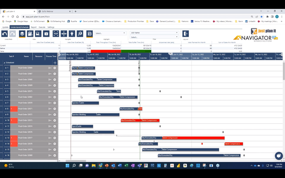Click the Navigate compress-arrows icon
The width and height of the screenshot is (285, 178).
click(x=64, y=34)
